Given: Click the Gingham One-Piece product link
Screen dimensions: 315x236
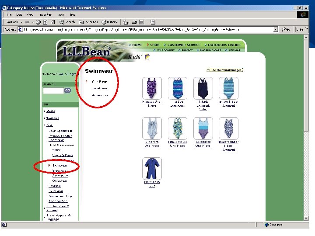Looking at the screenshot, I should (x=152, y=144).
